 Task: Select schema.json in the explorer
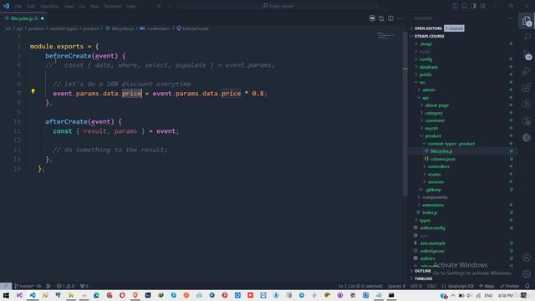(443, 159)
